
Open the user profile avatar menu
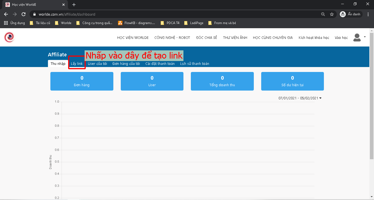357,37
